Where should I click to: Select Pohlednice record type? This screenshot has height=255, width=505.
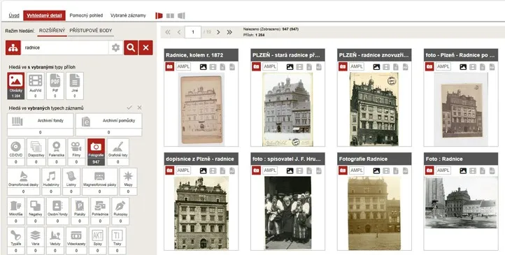click(x=100, y=211)
